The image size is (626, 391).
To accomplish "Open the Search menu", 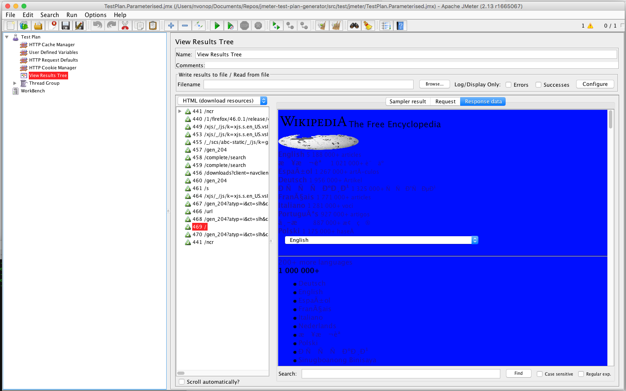I will point(49,15).
